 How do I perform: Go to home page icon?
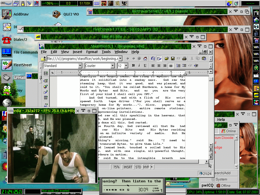tap(145, 59)
